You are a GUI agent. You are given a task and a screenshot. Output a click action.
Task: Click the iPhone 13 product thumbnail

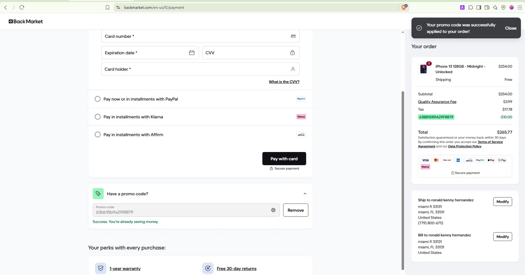click(x=423, y=69)
